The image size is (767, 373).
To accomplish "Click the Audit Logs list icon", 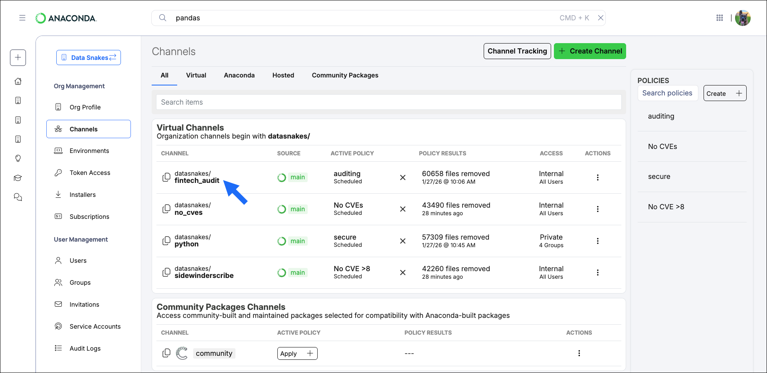I will tap(59, 348).
